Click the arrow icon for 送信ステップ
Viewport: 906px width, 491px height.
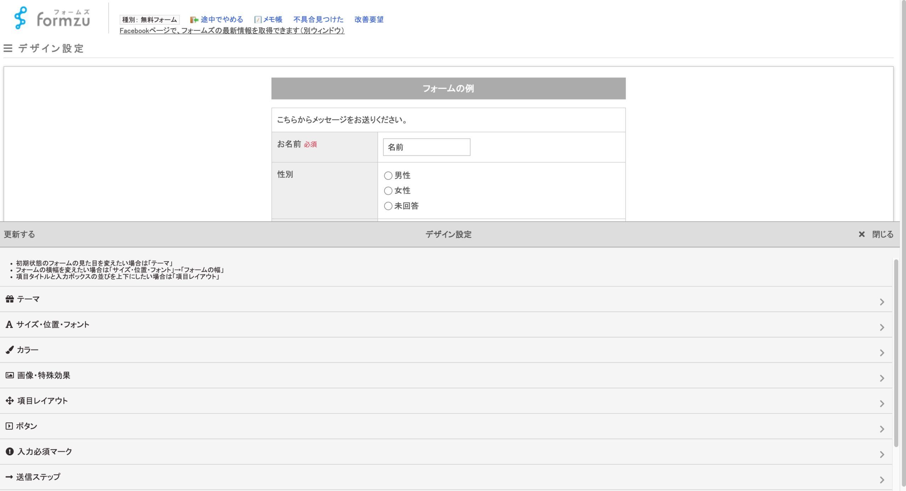point(9,477)
